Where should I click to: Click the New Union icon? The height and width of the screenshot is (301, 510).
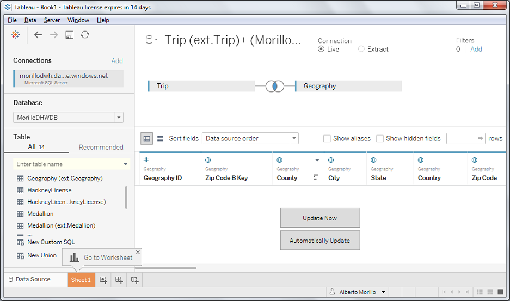click(21, 256)
